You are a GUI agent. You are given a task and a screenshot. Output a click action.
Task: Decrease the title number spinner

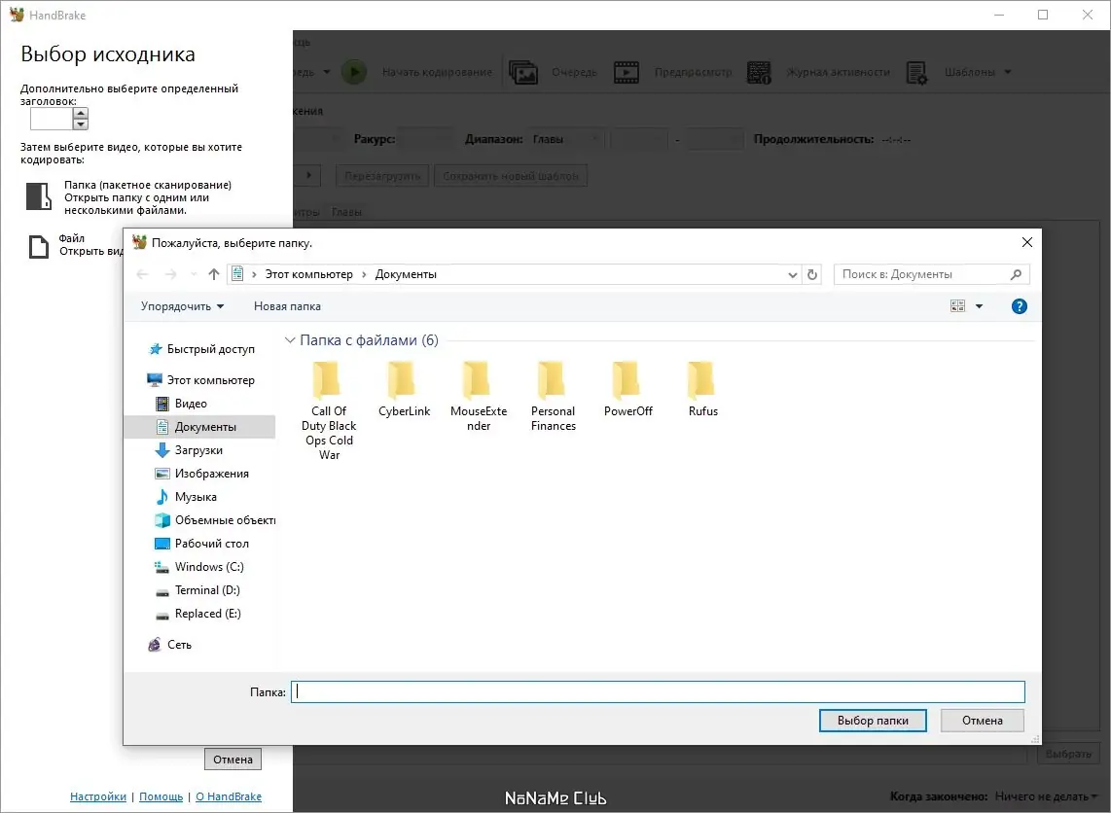(81, 124)
